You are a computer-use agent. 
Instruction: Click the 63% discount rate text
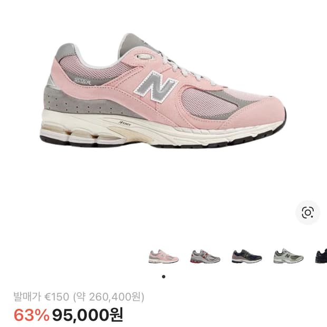[32, 315]
